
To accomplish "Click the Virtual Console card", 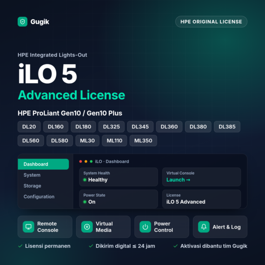I will 201,177.
